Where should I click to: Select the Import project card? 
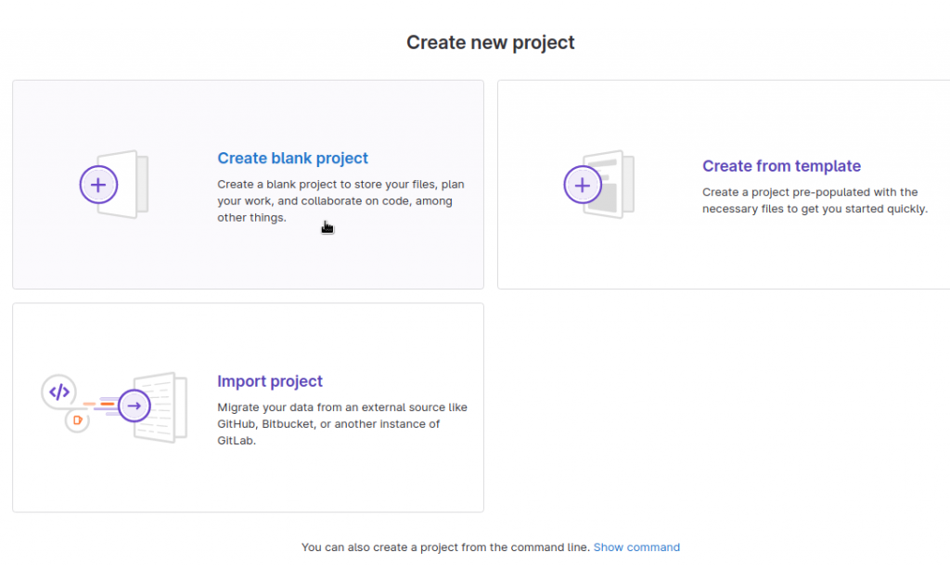pyautogui.click(x=248, y=406)
